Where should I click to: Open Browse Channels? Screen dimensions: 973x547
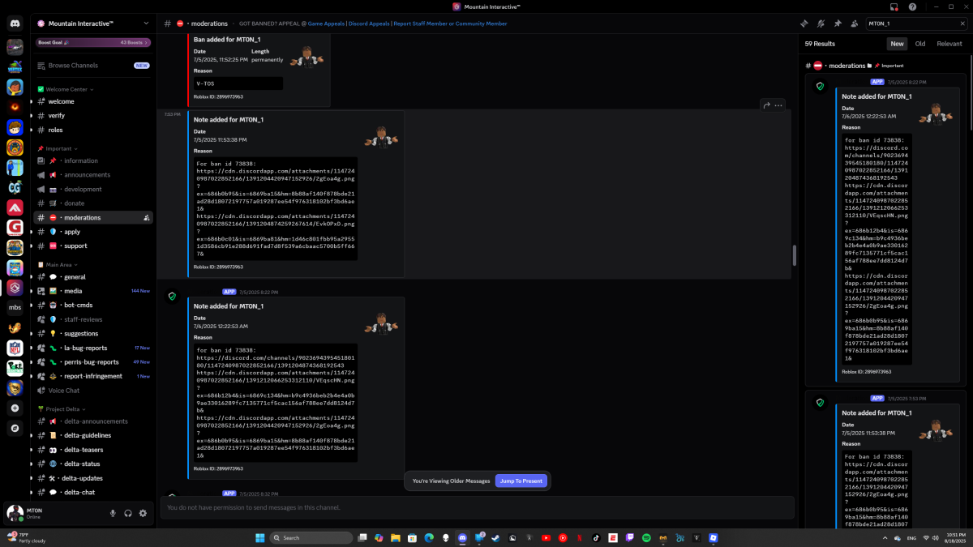coord(93,65)
